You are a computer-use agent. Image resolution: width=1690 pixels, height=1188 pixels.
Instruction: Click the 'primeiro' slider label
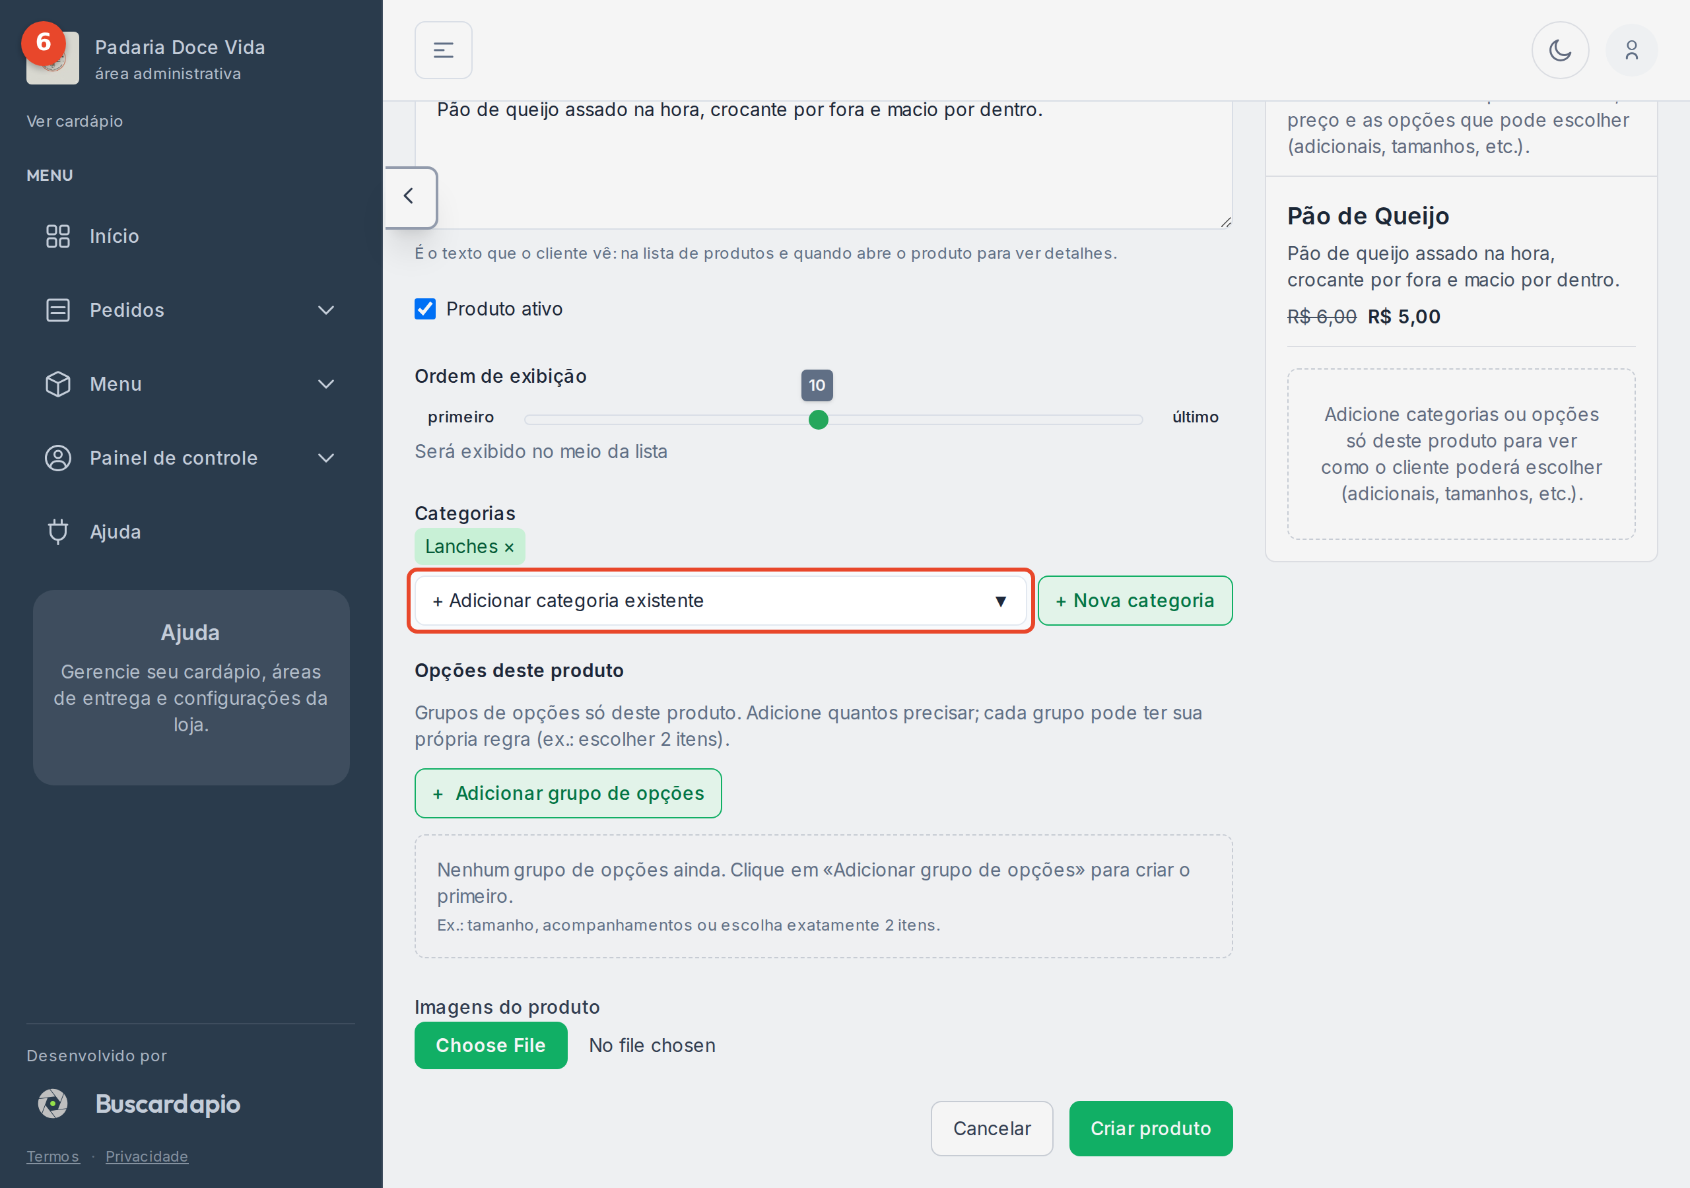(x=461, y=416)
